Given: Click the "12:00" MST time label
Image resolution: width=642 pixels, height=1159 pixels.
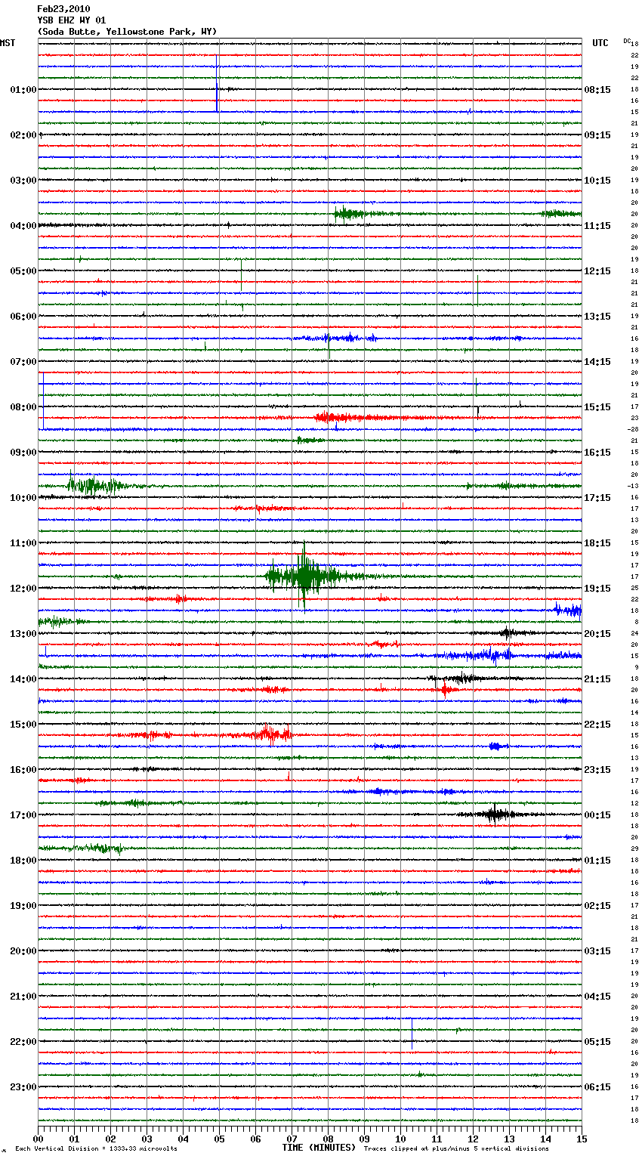Looking at the screenshot, I should tap(23, 589).
